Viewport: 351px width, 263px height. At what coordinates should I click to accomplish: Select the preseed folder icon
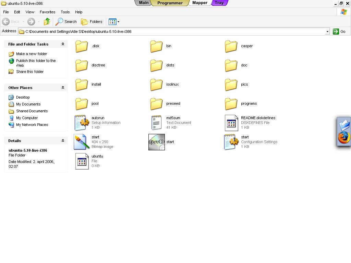pyautogui.click(x=156, y=104)
